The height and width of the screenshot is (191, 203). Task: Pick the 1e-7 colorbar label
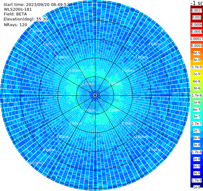[197, 131]
